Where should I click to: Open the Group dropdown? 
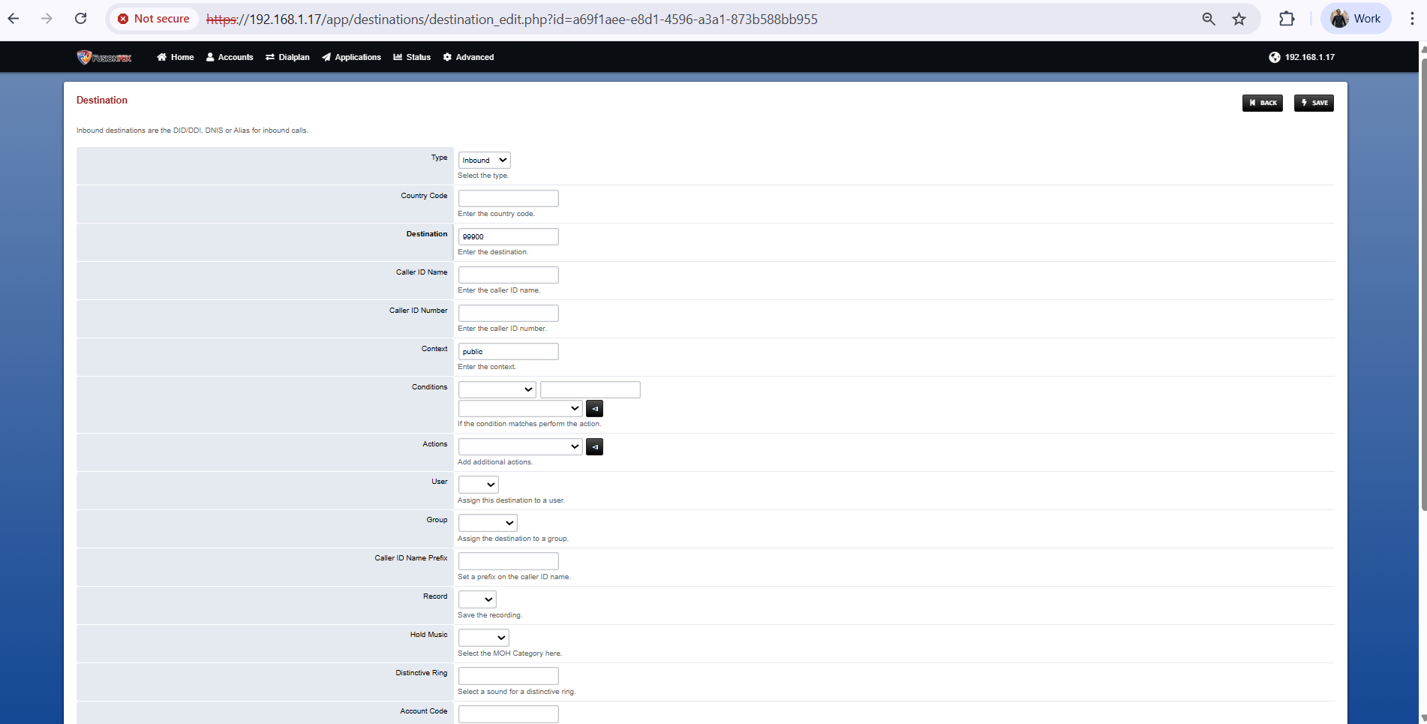(x=488, y=523)
